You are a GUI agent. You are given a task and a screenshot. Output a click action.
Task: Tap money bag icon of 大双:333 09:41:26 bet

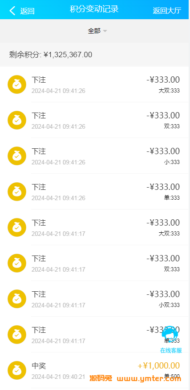click(x=17, y=84)
